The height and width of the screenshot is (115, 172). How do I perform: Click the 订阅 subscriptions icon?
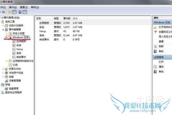tap(10, 65)
